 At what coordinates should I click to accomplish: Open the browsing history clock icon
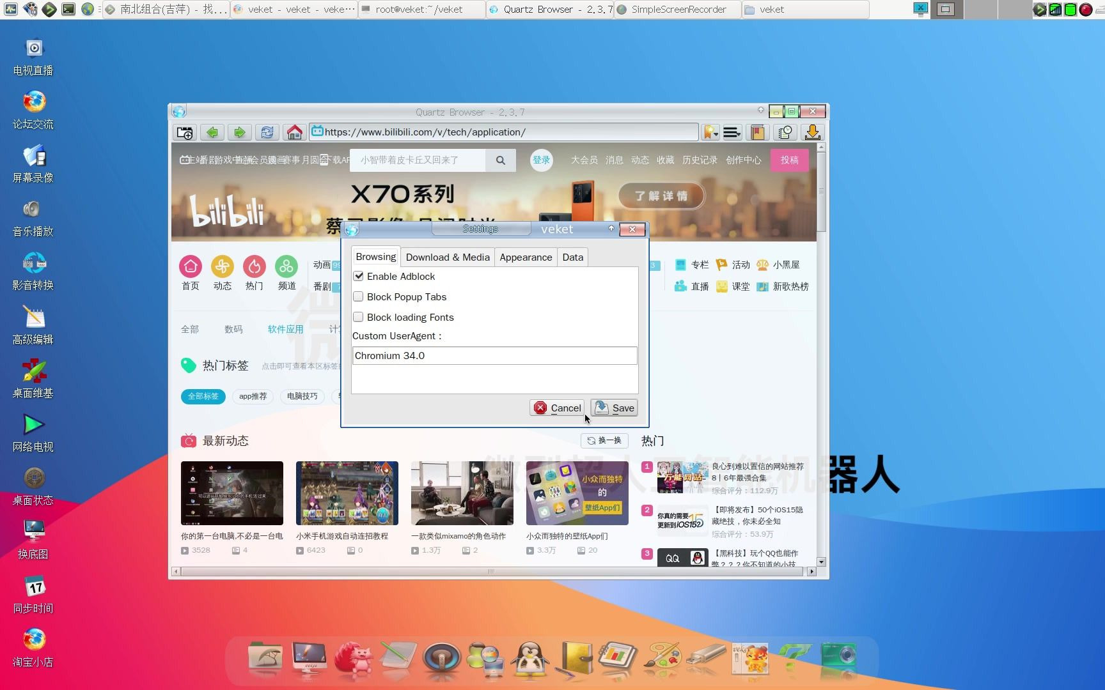785,132
